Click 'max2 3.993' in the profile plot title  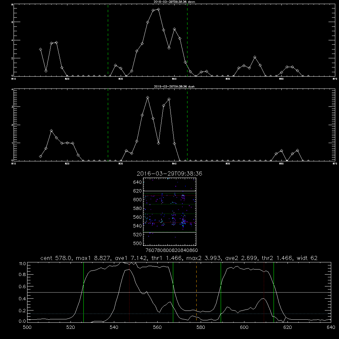coord(204,258)
